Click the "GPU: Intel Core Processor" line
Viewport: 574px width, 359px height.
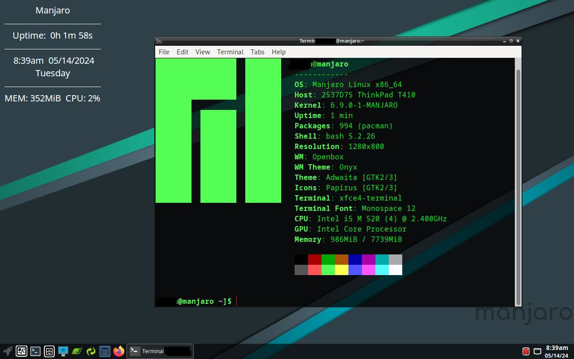pos(350,229)
